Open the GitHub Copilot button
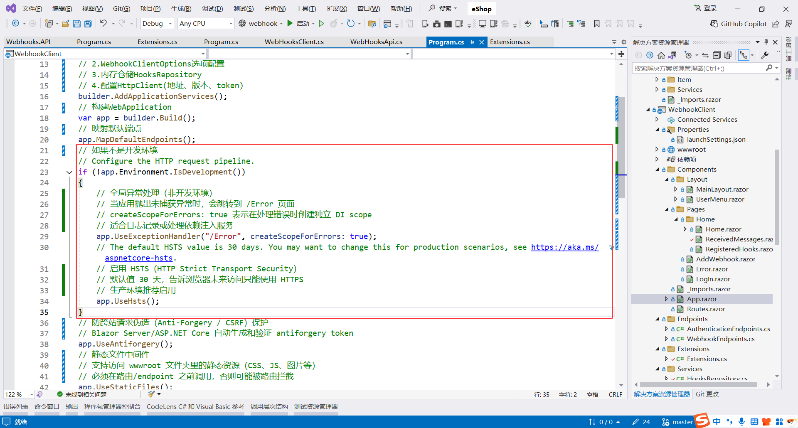798x428 pixels. pyautogui.click(x=739, y=24)
